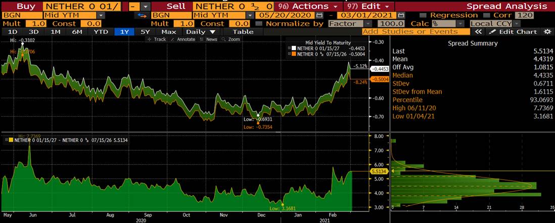555x223 pixels.
Task: Click the Sell BGN pricing source field
Action: tap(171, 16)
